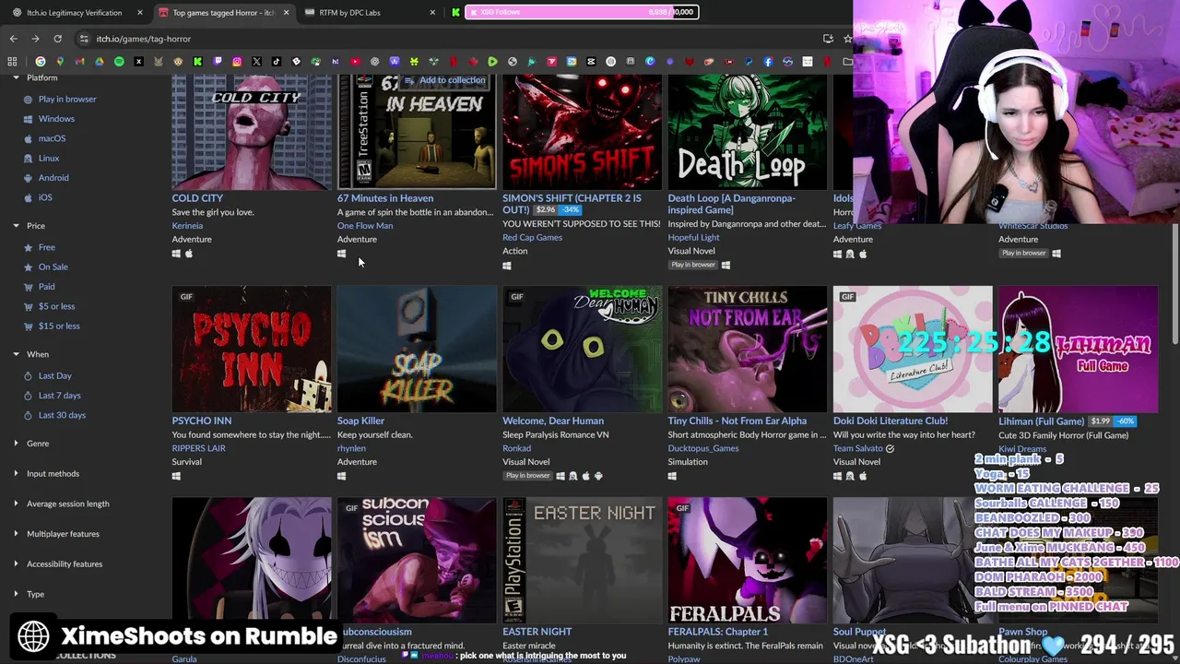
Task: Filter price to $5 or less
Action: coord(50,306)
